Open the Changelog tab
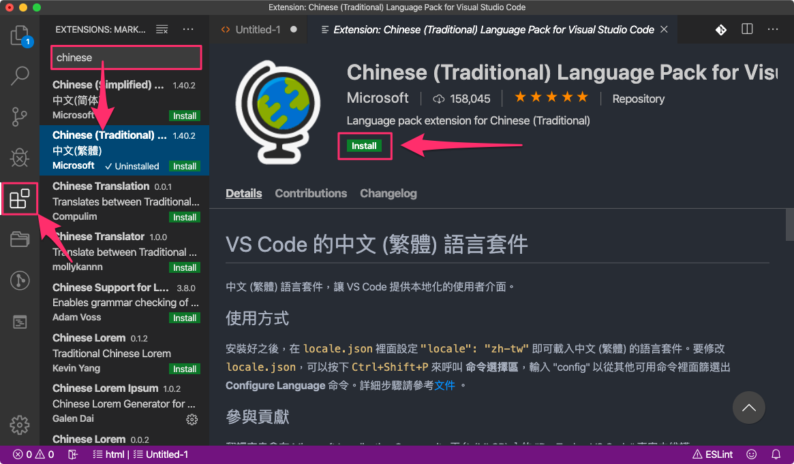The height and width of the screenshot is (464, 794). pos(388,193)
